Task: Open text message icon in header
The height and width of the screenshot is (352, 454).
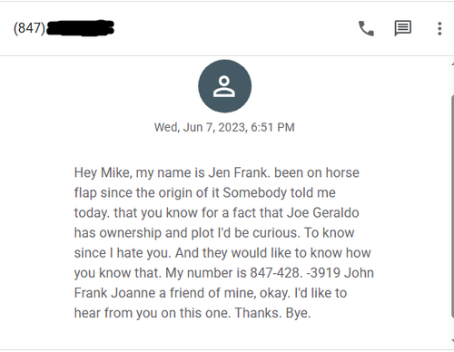Action: point(402,28)
